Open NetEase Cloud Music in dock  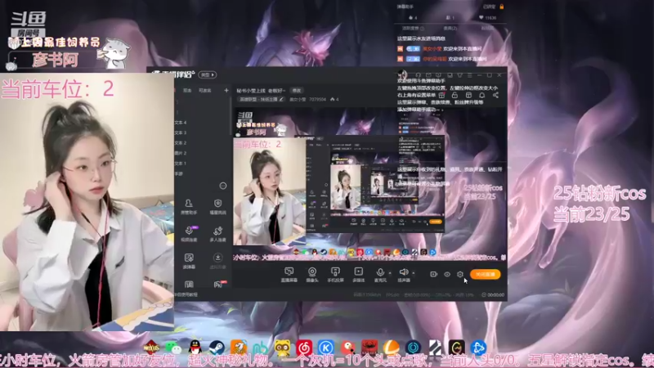click(x=304, y=347)
